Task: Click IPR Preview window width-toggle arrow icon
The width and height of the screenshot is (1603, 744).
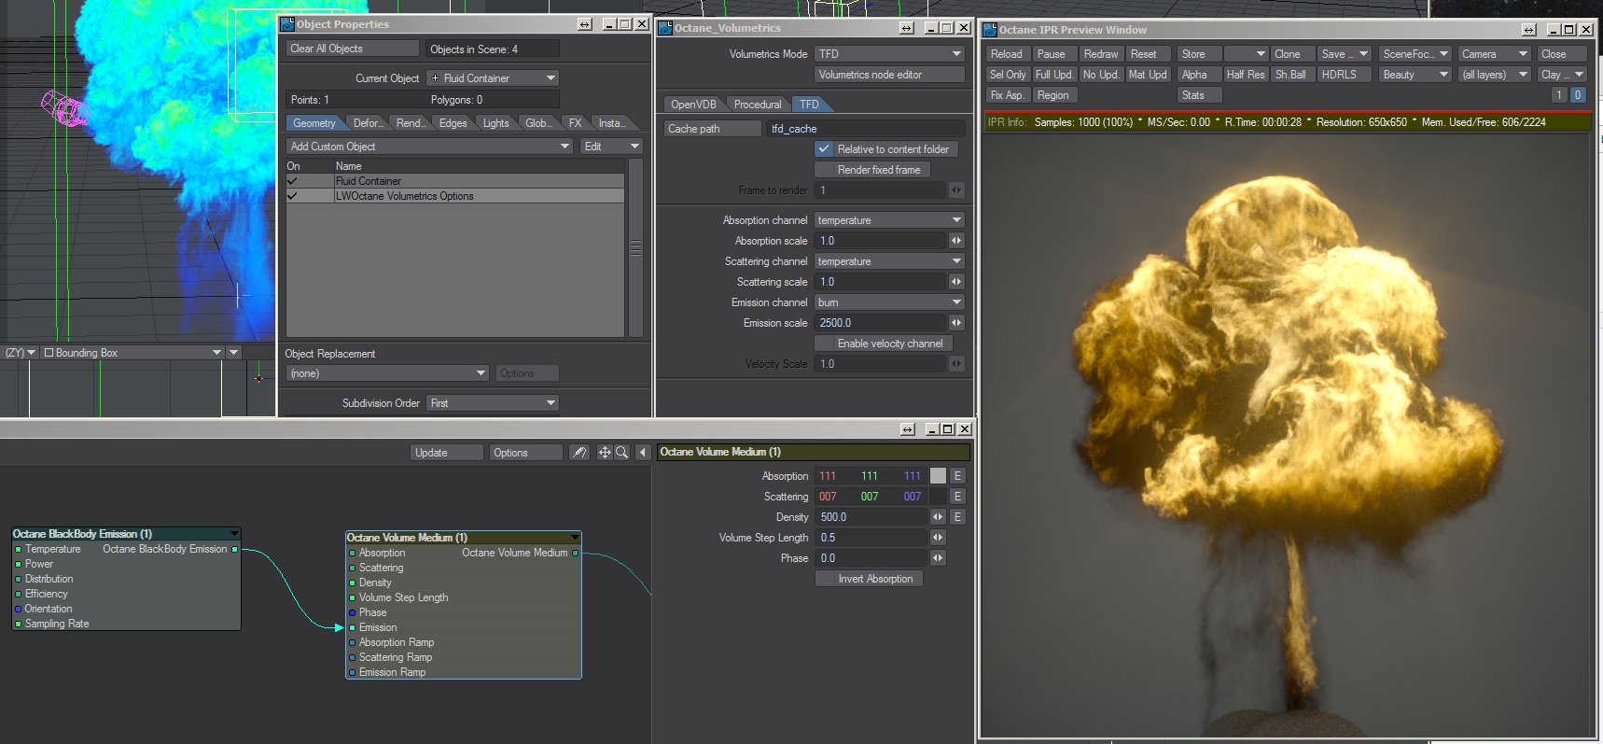Action: 1529,30
